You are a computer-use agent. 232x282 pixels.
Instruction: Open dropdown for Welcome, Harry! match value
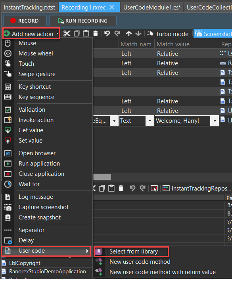(x=215, y=121)
